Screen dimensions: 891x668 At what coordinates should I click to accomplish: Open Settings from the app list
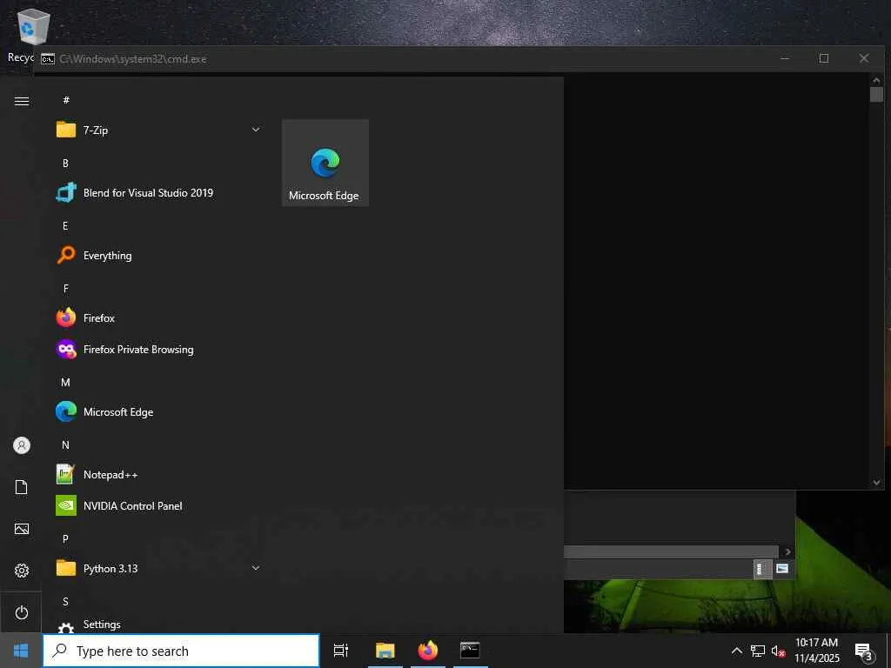click(x=158, y=625)
